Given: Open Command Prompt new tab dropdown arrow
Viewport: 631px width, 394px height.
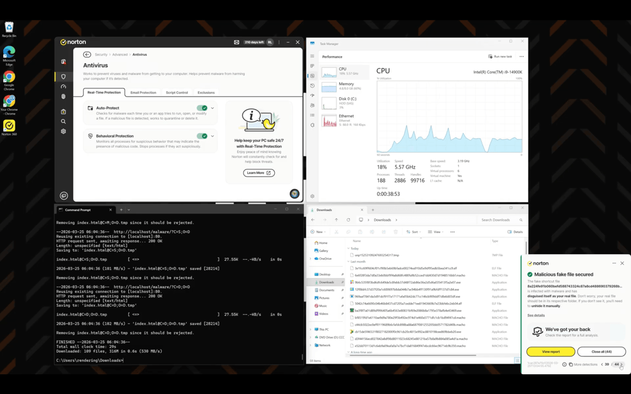Looking at the screenshot, I should pyautogui.click(x=129, y=210).
